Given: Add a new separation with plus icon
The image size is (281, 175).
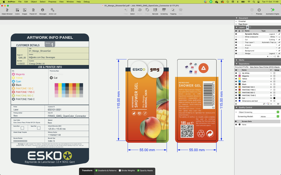Looking at the screenshot, I should point(271,104).
